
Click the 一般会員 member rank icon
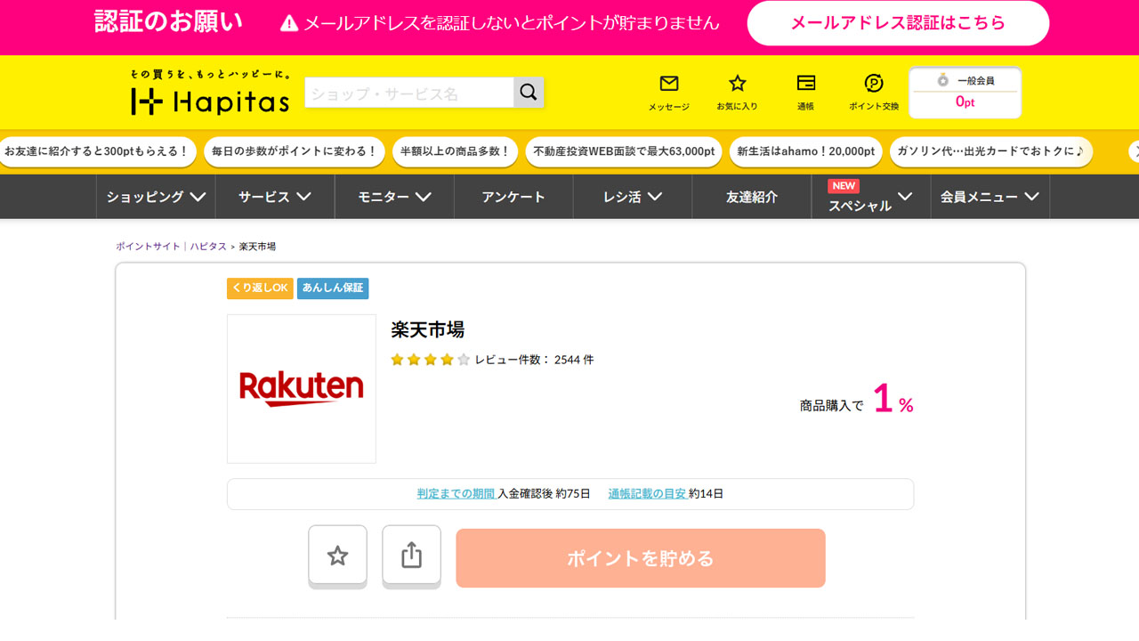[946, 79]
